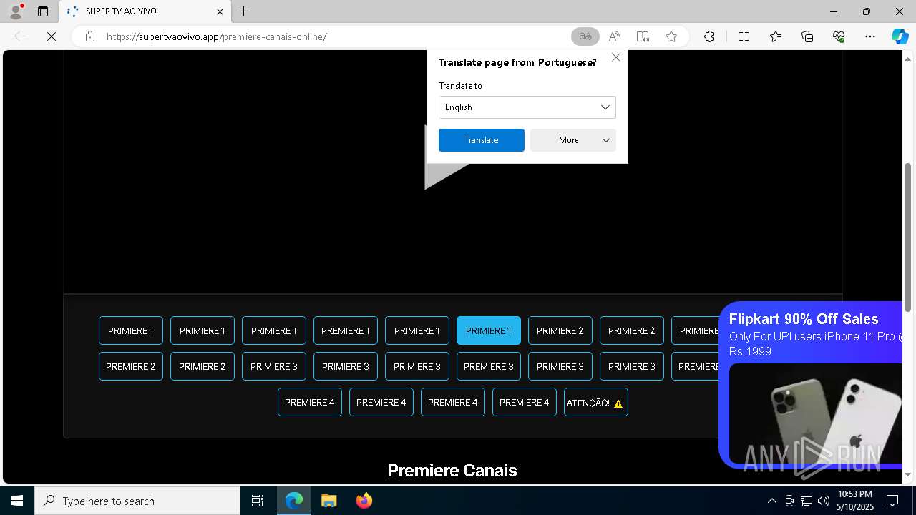Click the ATENÇÃO! warning button

tap(596, 402)
